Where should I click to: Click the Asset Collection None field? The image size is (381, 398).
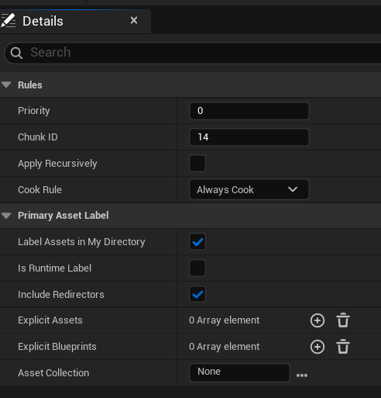click(x=239, y=372)
